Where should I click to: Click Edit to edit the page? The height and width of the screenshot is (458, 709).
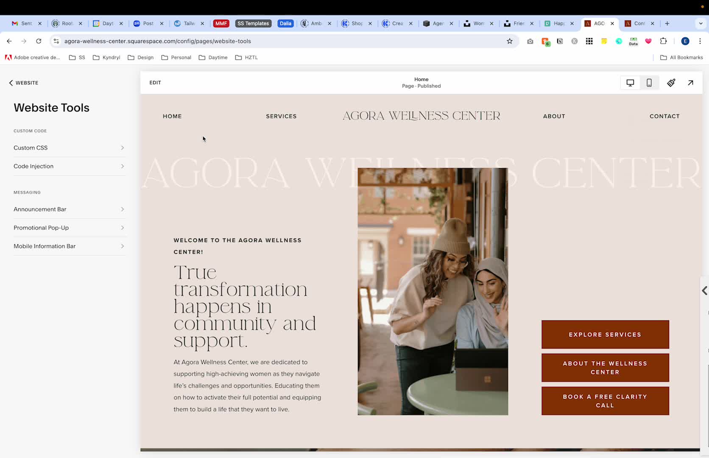(155, 83)
